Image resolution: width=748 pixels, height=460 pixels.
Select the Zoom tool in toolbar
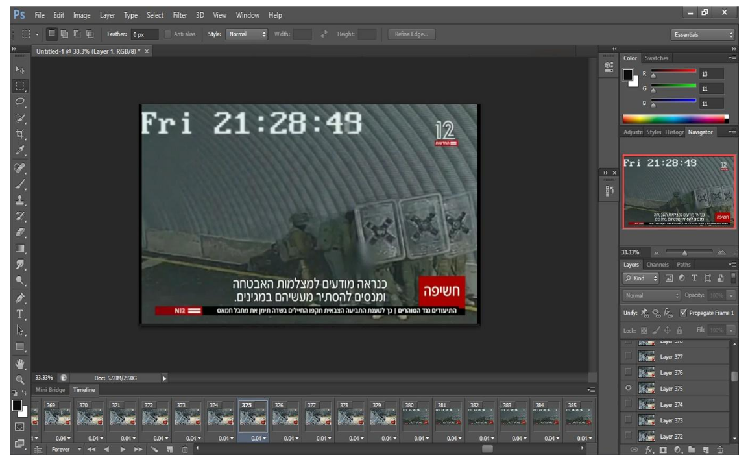click(19, 380)
